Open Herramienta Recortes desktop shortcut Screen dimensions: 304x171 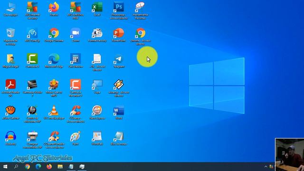point(141,10)
